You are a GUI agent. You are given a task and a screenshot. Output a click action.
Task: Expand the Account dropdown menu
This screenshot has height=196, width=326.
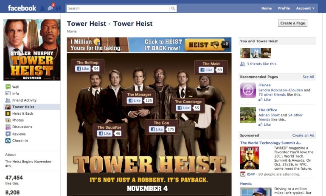click(x=305, y=8)
